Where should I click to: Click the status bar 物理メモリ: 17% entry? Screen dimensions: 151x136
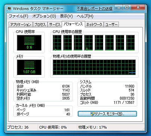[x=92, y=127]
